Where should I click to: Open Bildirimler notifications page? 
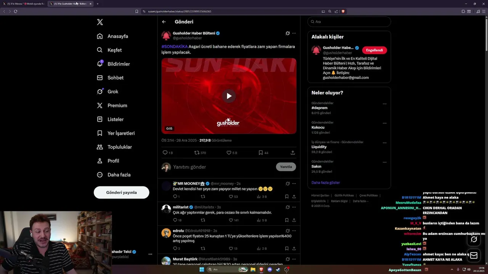113,64
